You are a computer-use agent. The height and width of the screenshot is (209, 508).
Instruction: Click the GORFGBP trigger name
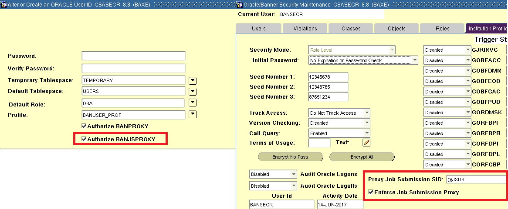coord(486,164)
